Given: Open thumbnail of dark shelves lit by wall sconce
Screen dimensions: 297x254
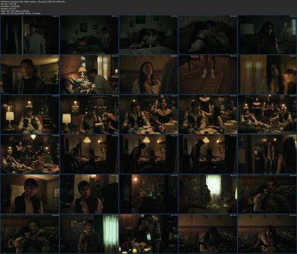Looking at the screenshot, I should click(x=148, y=194).
